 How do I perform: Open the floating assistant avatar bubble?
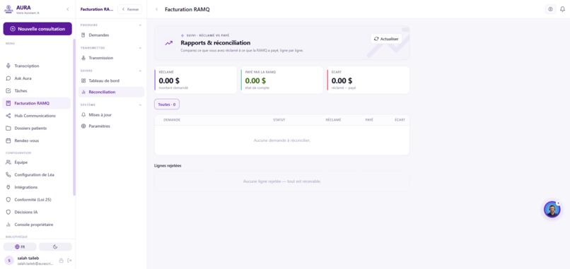[552, 210]
